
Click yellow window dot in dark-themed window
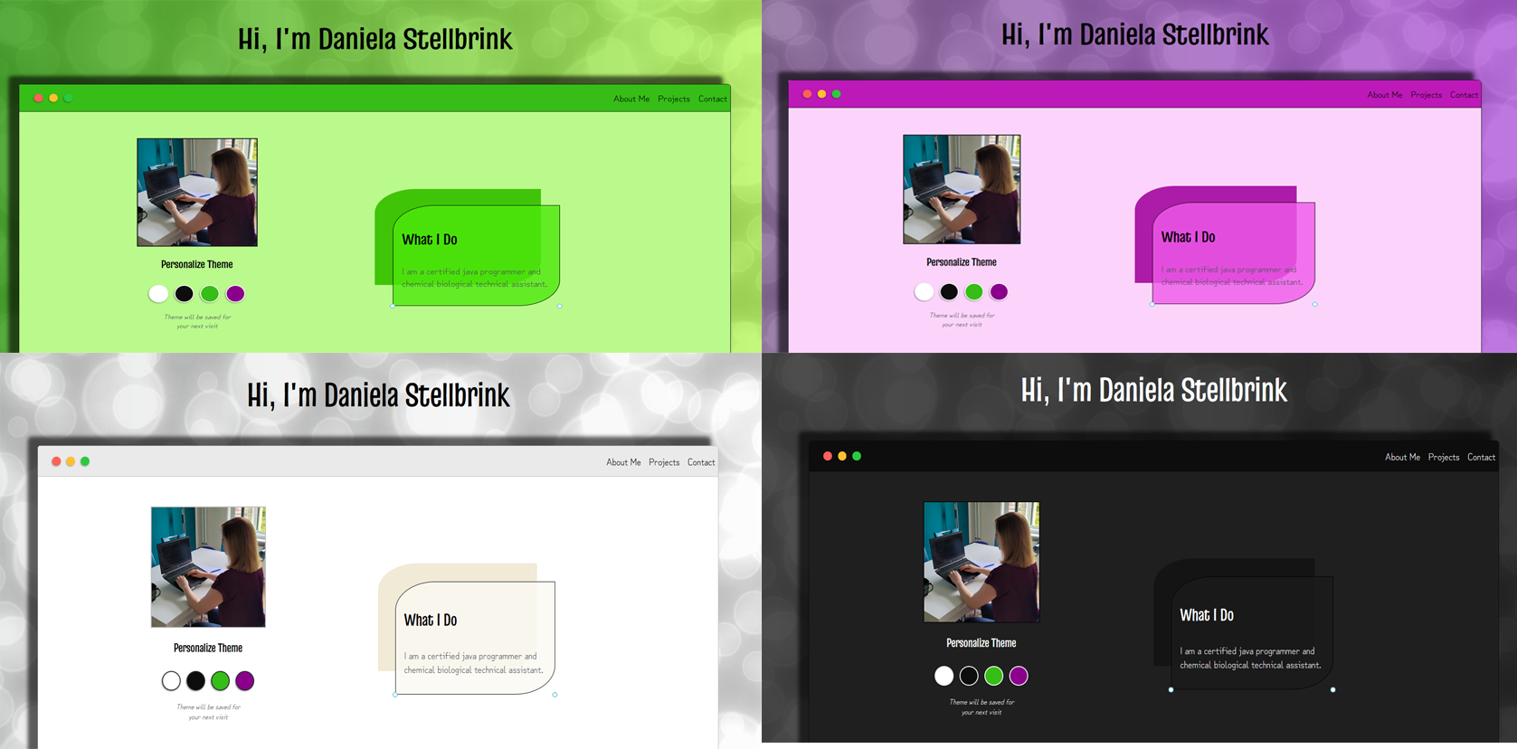pyautogui.click(x=841, y=456)
